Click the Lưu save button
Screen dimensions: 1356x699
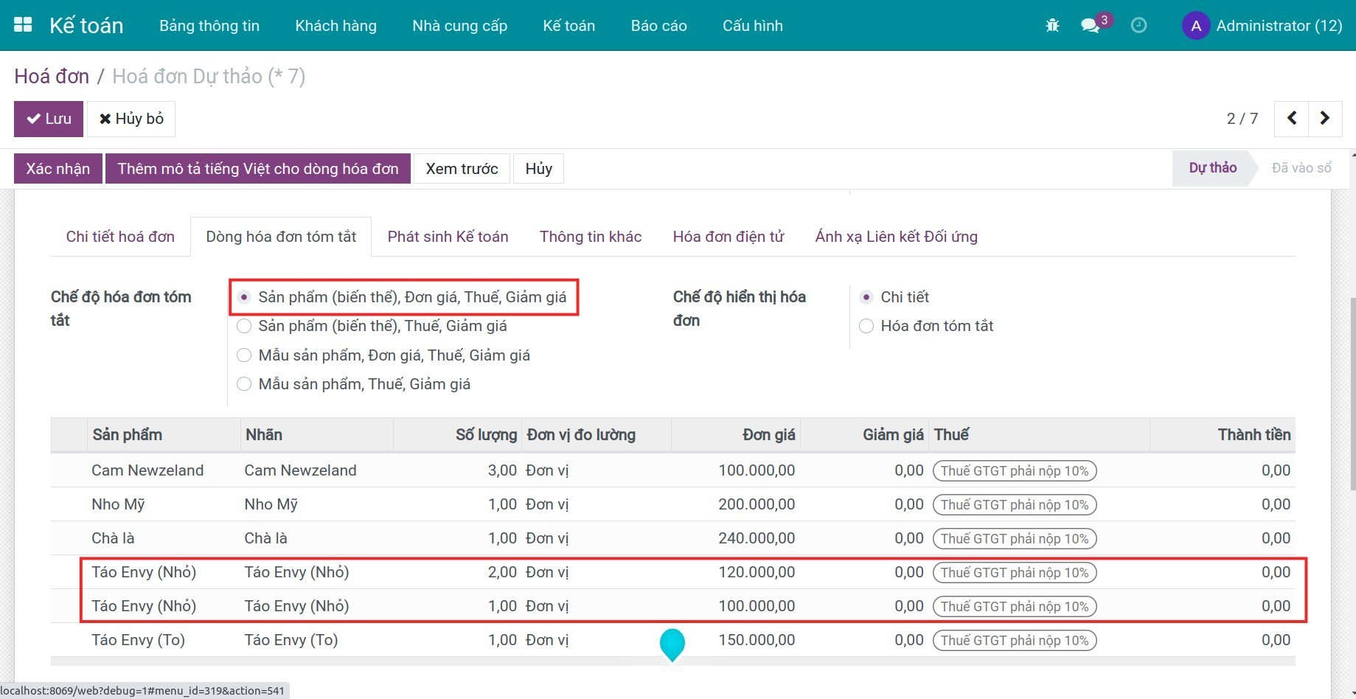pos(49,119)
